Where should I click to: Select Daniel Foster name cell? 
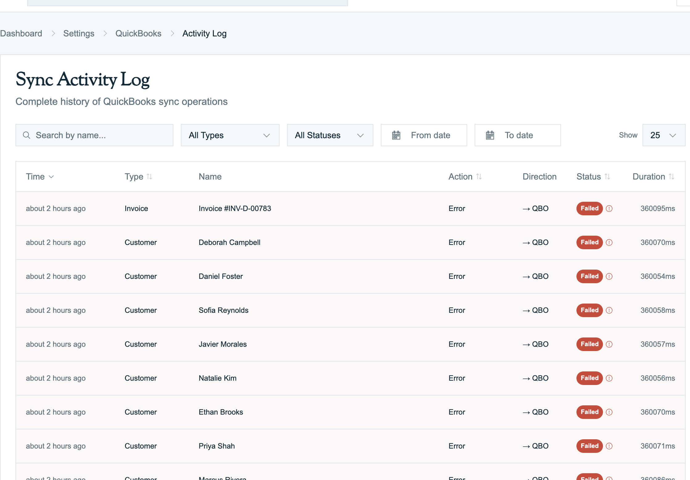coord(221,276)
